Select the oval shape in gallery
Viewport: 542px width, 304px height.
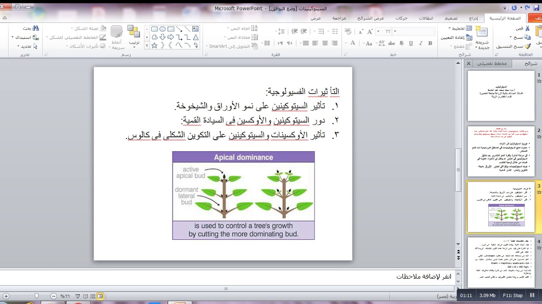[x=163, y=29]
